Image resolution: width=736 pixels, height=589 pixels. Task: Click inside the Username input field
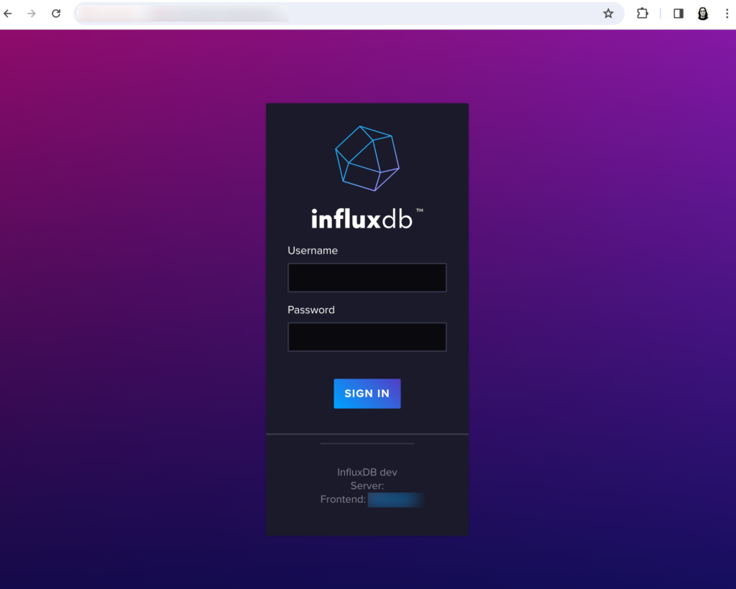tap(367, 277)
